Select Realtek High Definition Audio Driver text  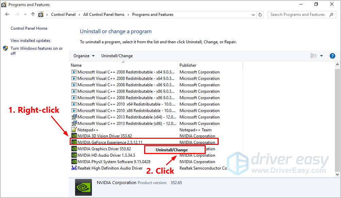(x=110, y=168)
